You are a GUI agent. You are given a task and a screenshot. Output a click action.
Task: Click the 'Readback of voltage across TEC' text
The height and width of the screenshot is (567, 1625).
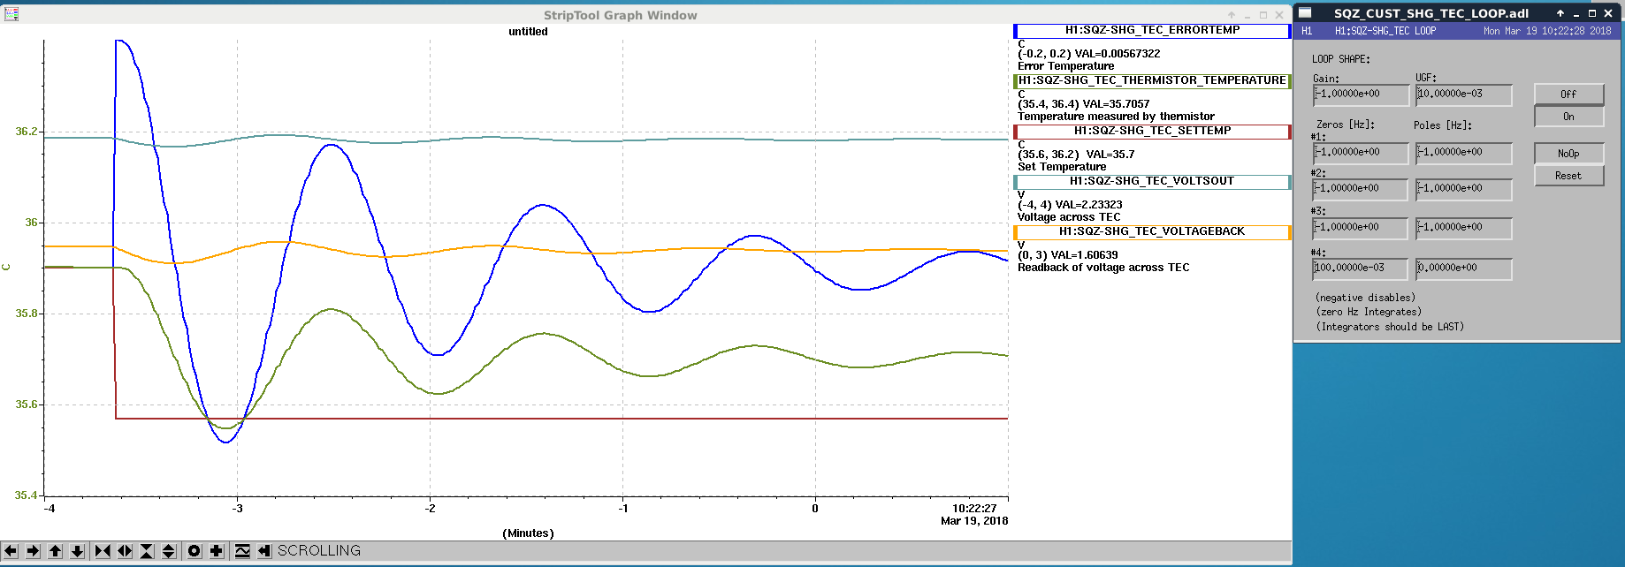[1103, 268]
